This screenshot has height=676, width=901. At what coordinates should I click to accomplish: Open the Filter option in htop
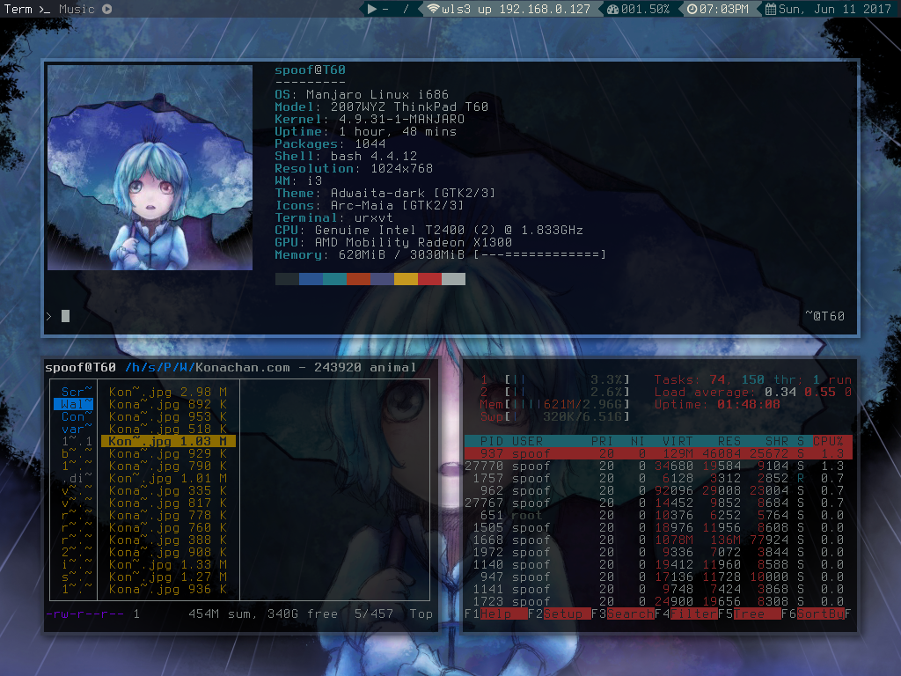[693, 614]
